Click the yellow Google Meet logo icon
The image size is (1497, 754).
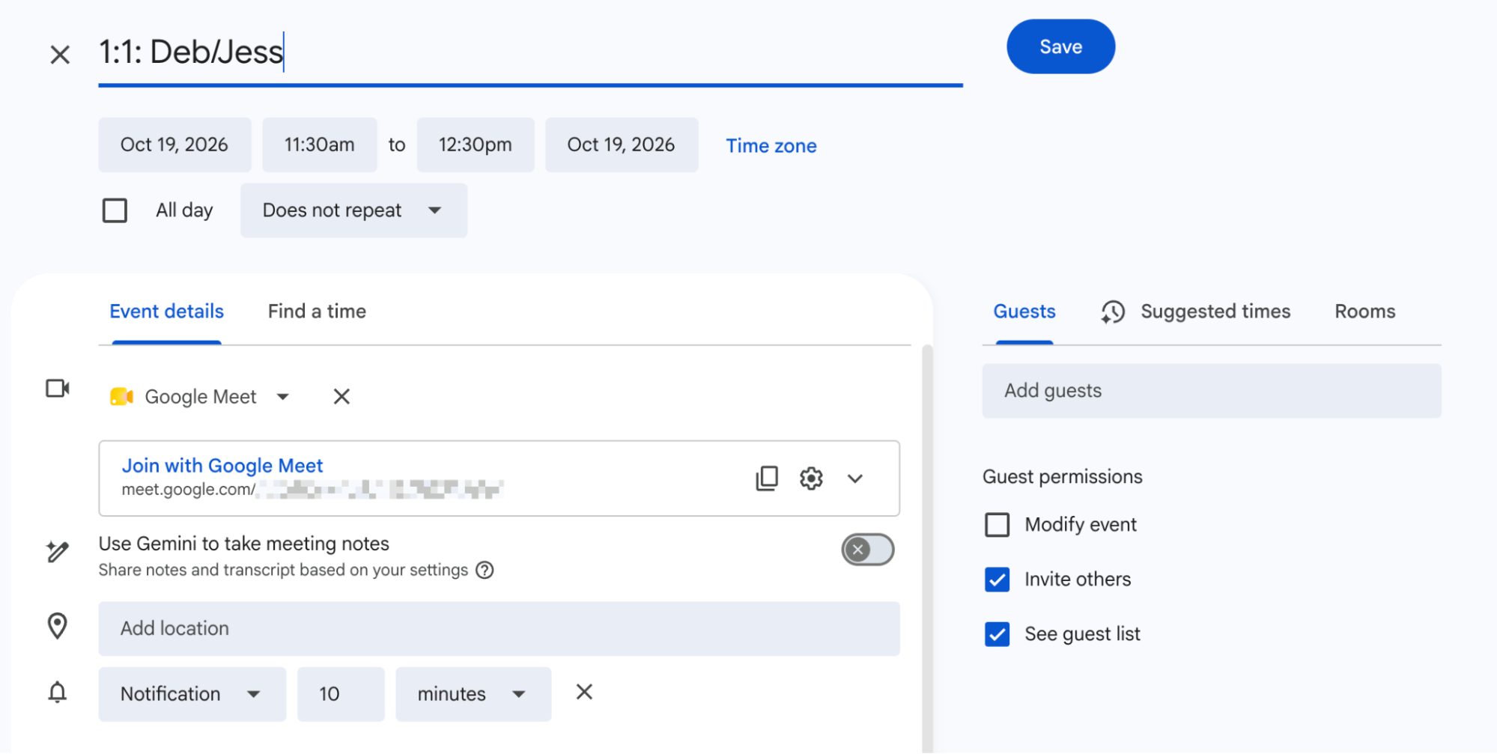121,397
